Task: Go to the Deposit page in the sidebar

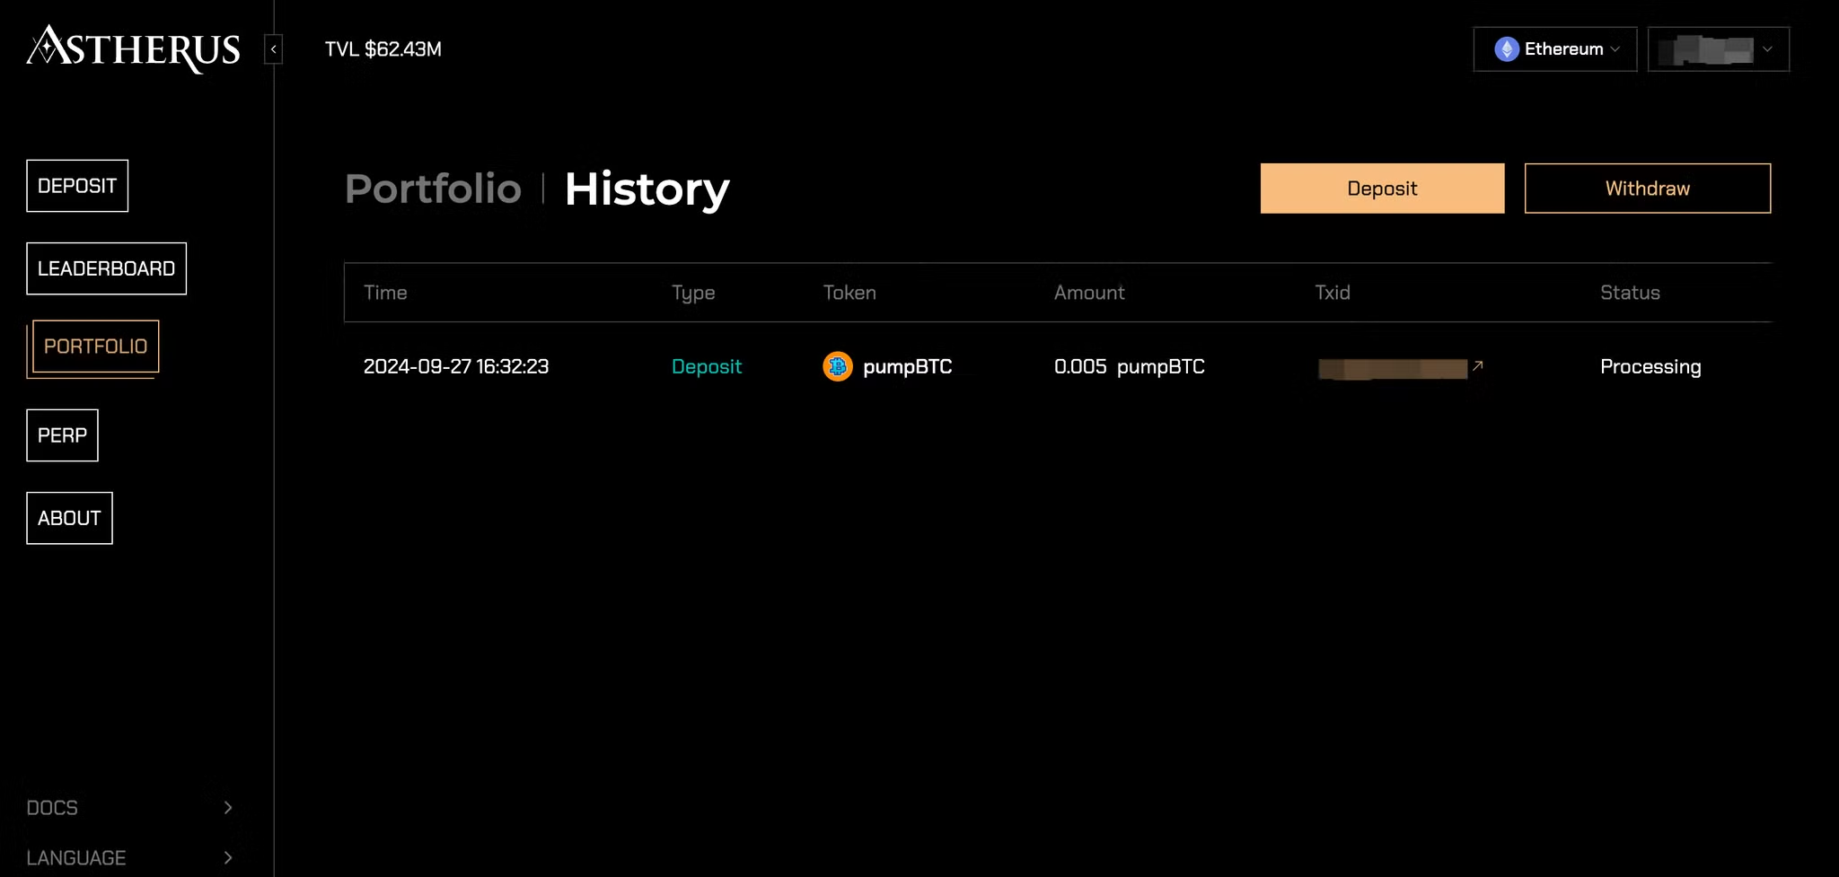Action: [x=77, y=186]
